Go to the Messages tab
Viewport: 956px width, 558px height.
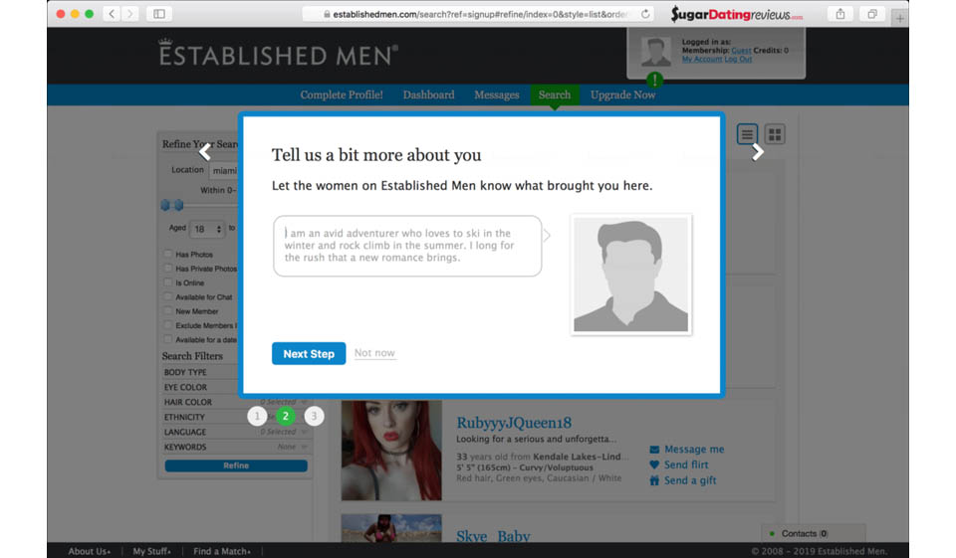[496, 95]
